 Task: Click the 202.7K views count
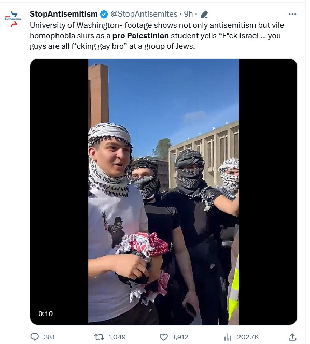248,337
